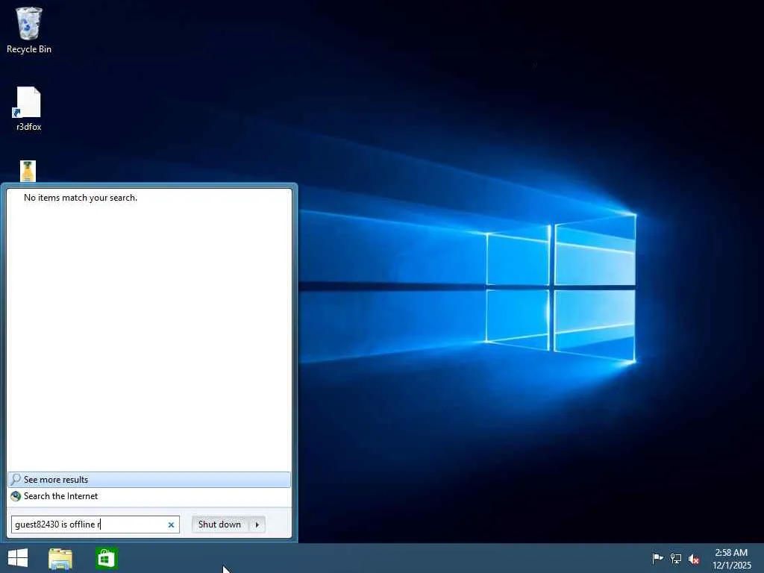Select the r3dfox desktop shortcut

tap(29, 109)
